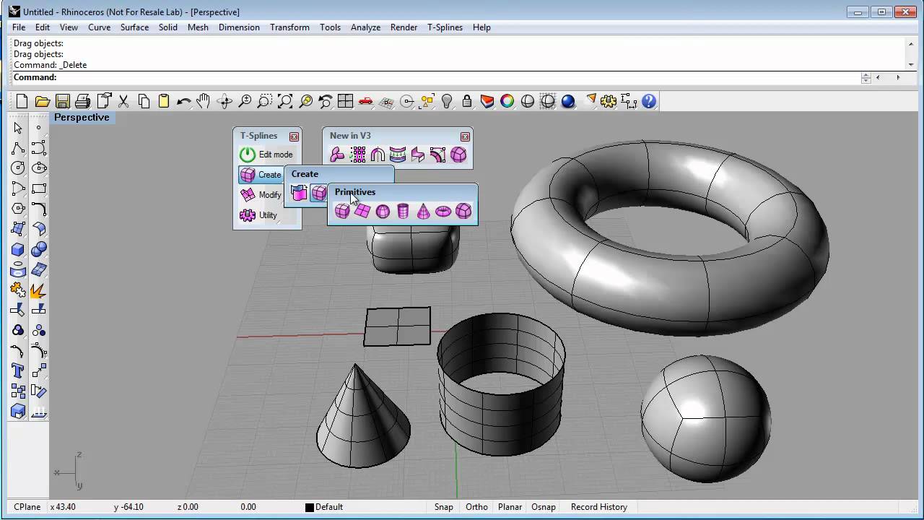Viewport: 924px width, 520px height.
Task: Open the Transform menu
Action: pyautogui.click(x=289, y=27)
